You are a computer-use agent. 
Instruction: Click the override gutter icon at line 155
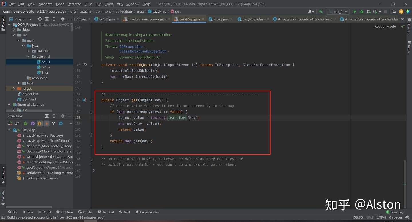84,100
